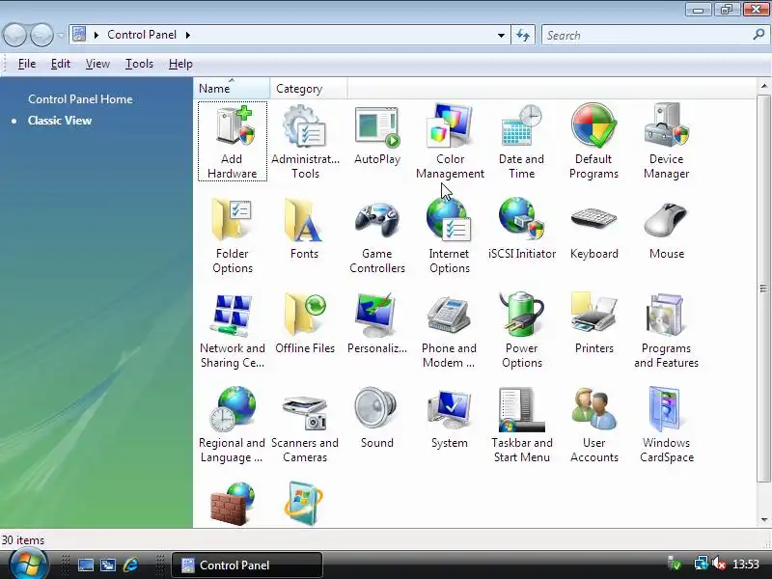Open Taskbar and Start Menu settings
The height and width of the screenshot is (579, 772).
click(522, 425)
